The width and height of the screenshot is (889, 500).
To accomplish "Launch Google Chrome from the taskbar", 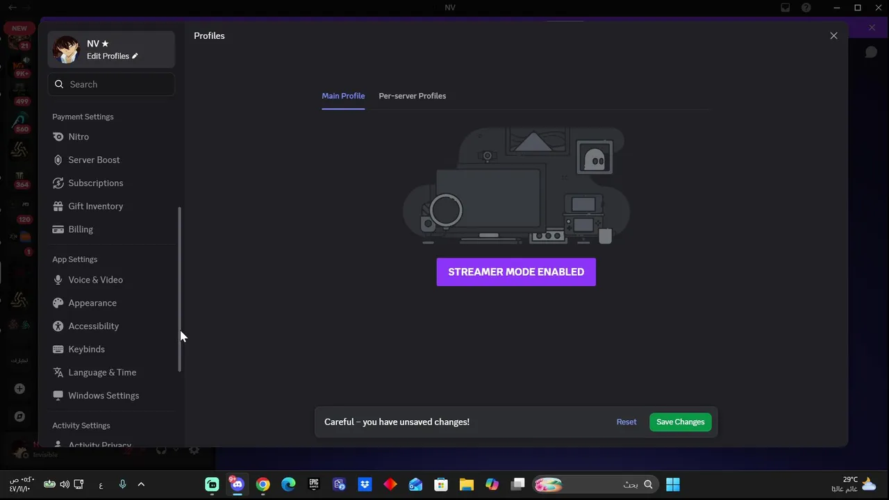I will [x=263, y=484].
